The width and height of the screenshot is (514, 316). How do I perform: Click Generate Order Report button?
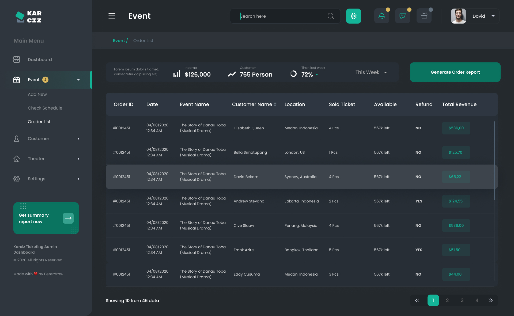pos(455,72)
